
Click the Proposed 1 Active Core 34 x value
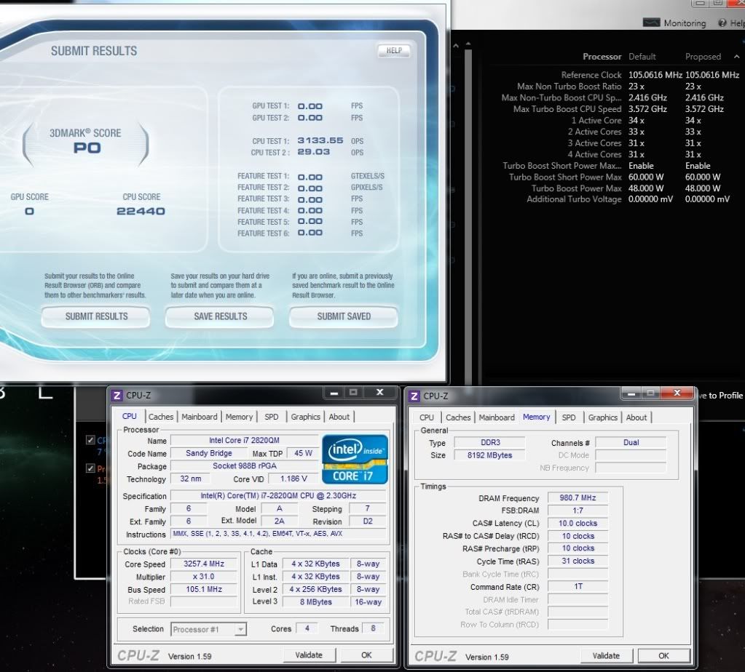tap(693, 121)
